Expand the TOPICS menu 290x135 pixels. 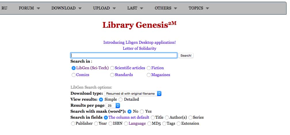(199, 8)
